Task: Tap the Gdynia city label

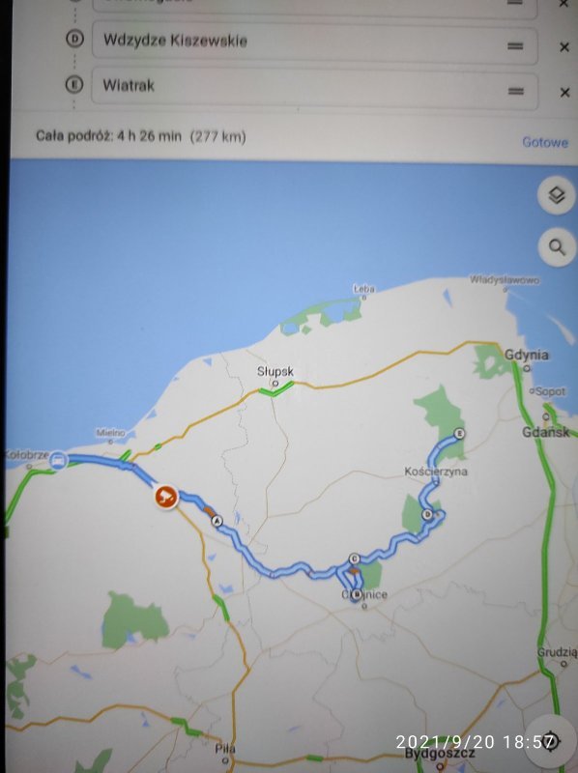Action: click(526, 355)
